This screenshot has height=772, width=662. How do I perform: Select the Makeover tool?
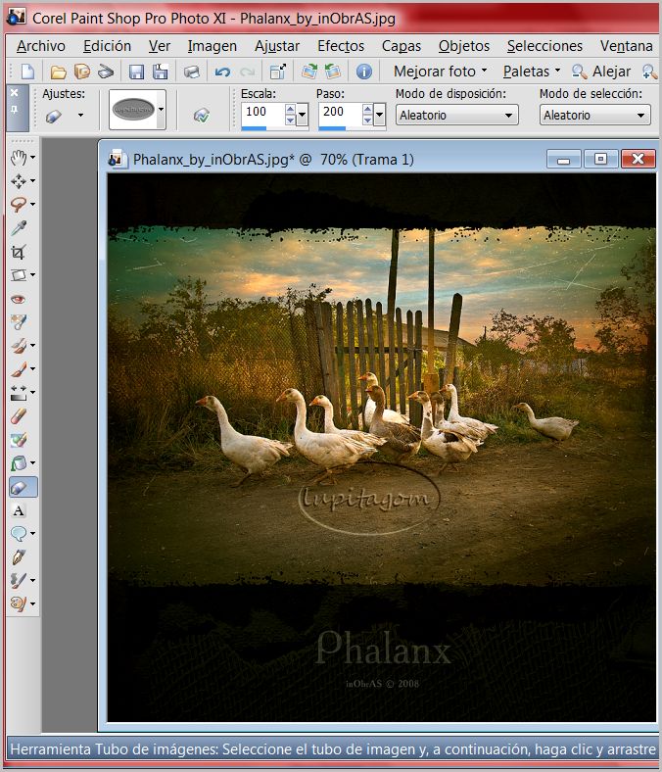coord(19,322)
